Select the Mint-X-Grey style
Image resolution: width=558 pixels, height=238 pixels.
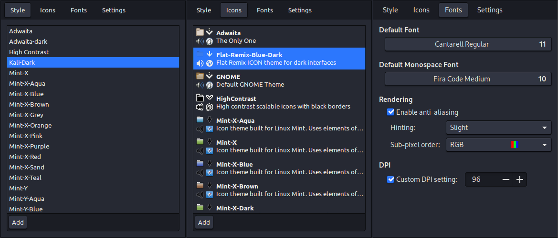click(x=93, y=115)
